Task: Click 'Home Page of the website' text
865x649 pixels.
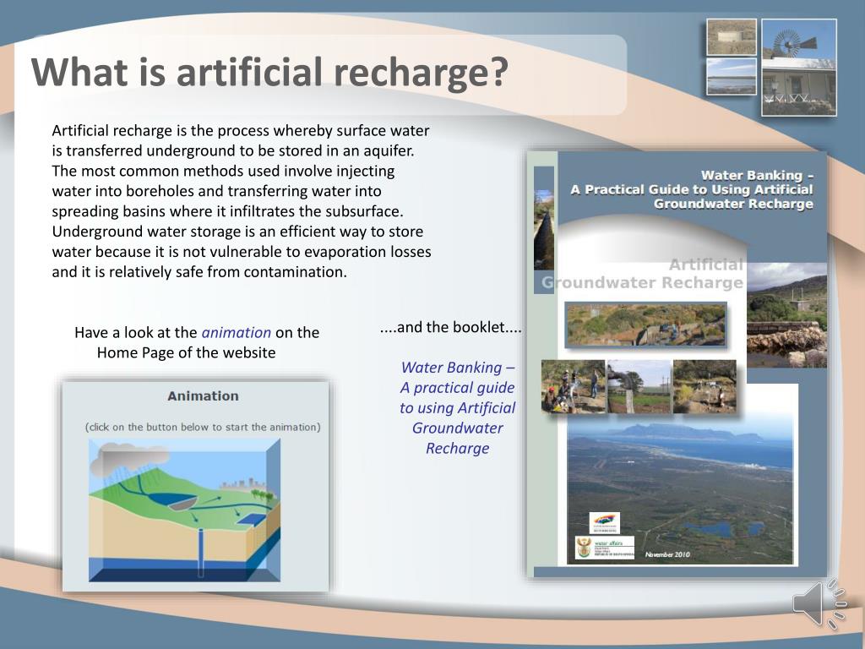Action: tap(187, 352)
